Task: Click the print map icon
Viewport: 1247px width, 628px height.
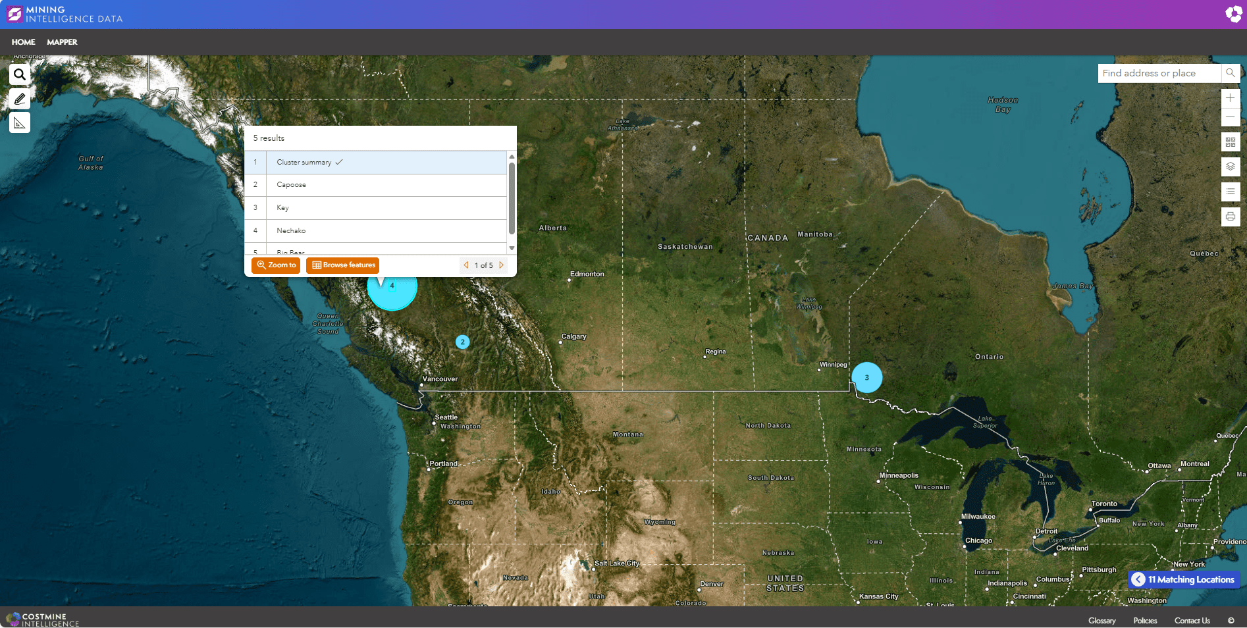Action: 1230,217
